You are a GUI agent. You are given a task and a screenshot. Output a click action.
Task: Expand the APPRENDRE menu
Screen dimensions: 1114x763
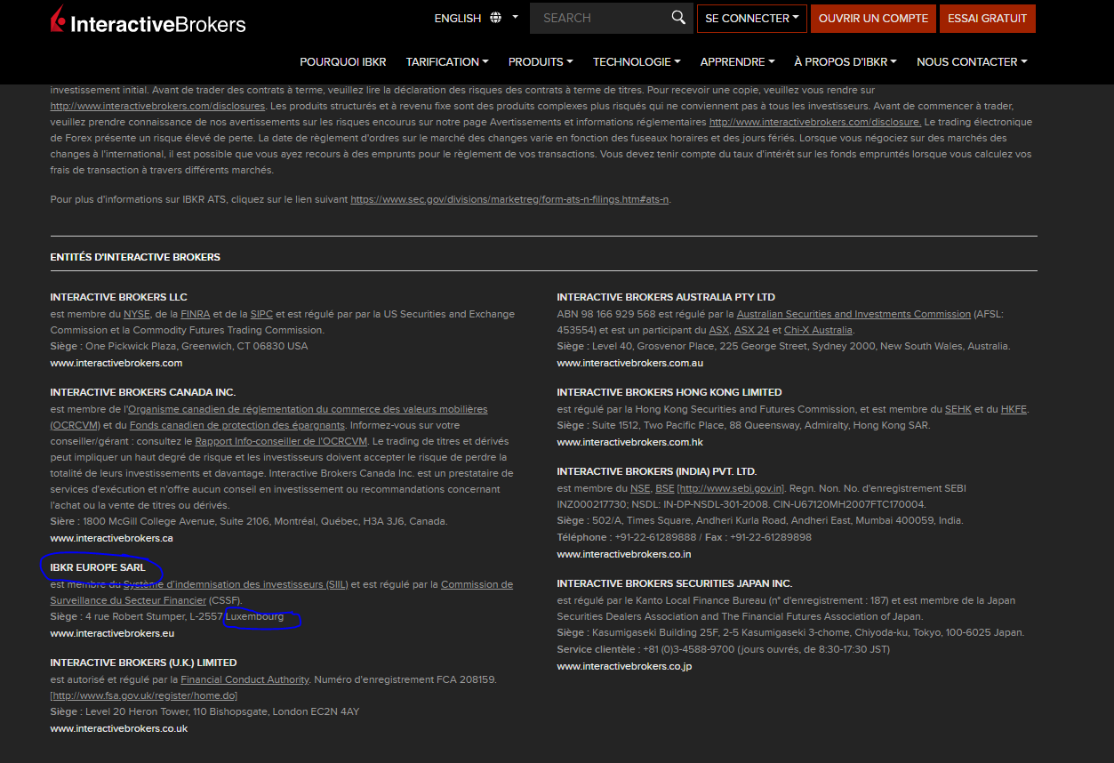pos(737,61)
